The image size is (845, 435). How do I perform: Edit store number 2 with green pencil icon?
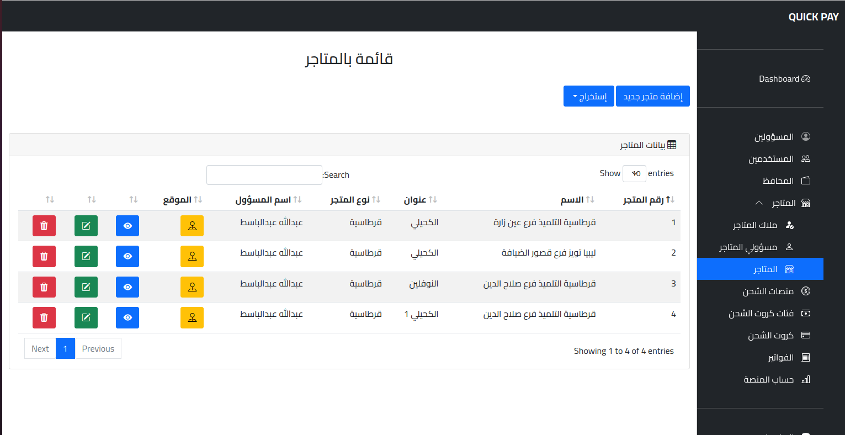pyautogui.click(x=86, y=256)
